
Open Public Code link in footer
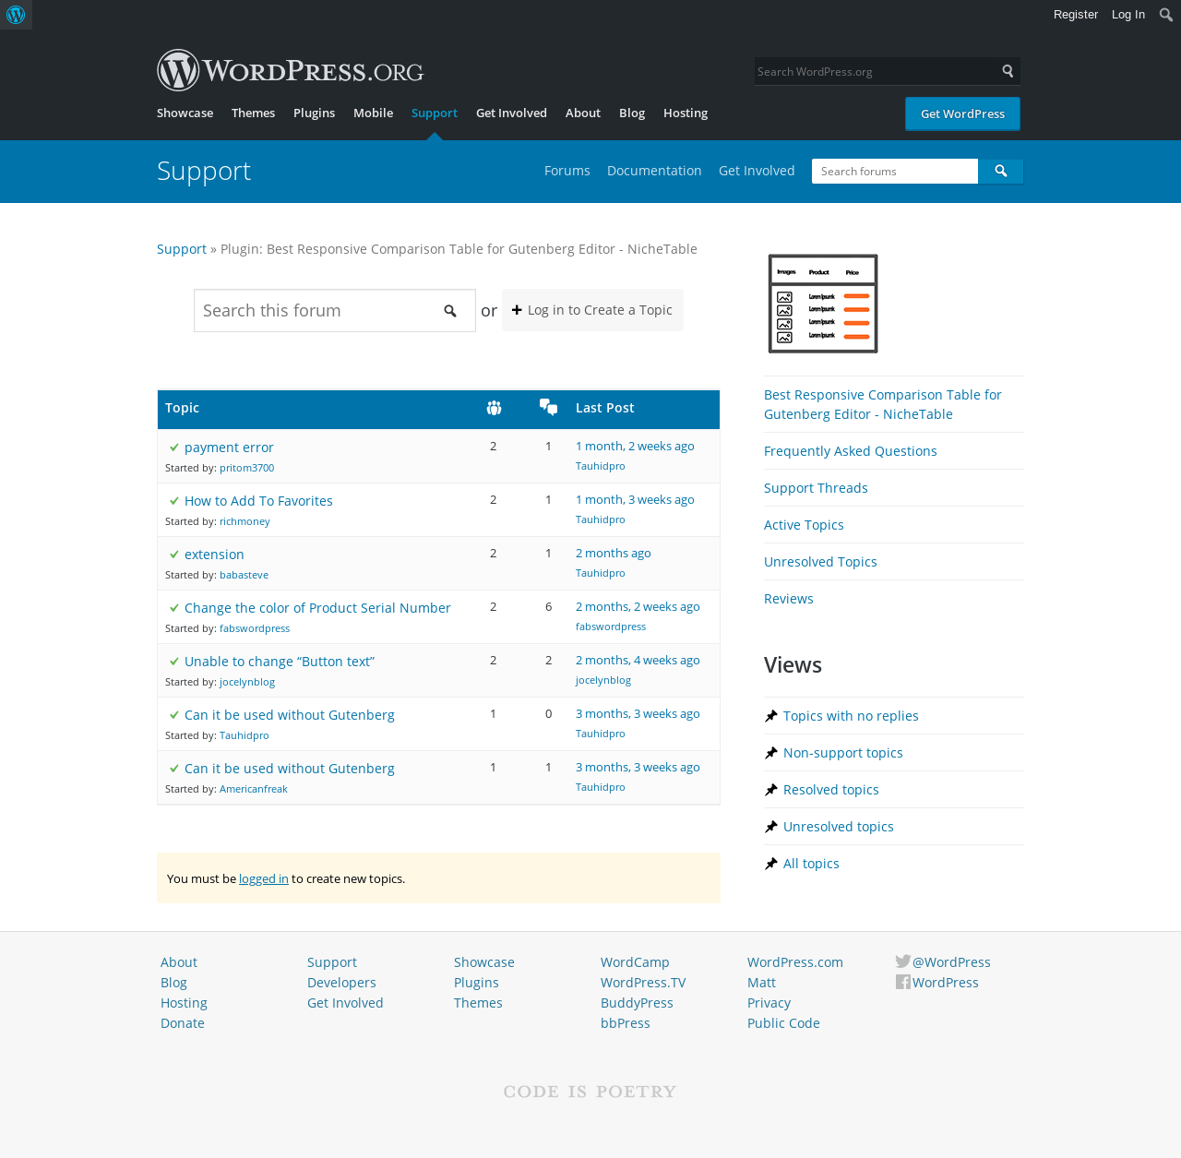pyautogui.click(x=783, y=1023)
